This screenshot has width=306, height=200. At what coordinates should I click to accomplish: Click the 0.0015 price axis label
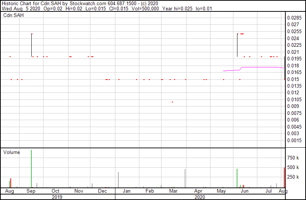pos(295,140)
